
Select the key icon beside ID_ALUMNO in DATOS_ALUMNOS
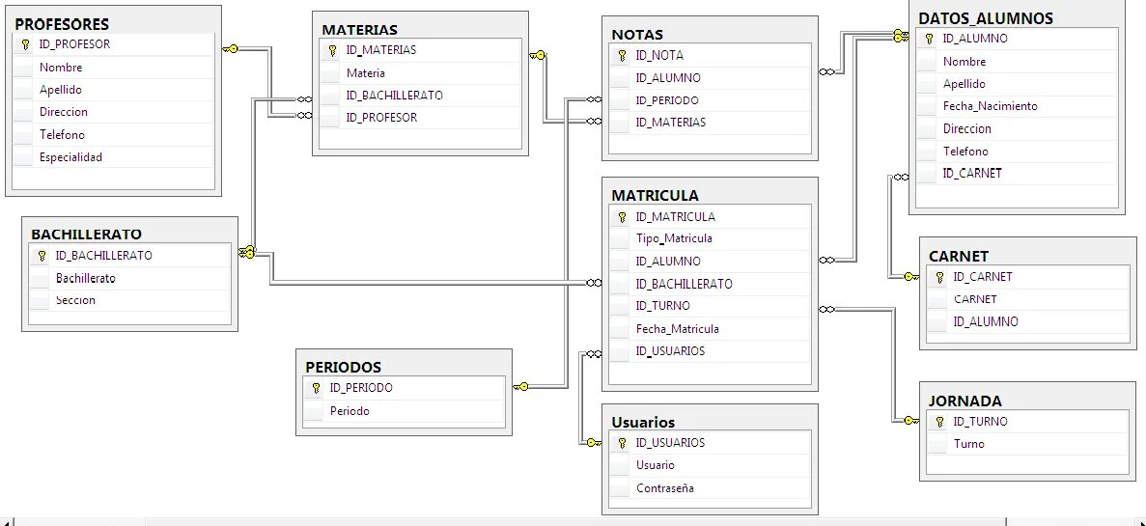click(929, 39)
